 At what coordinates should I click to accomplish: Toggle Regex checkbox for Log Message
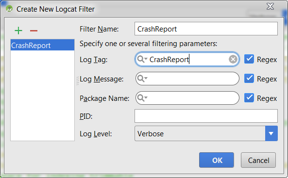click(249, 79)
